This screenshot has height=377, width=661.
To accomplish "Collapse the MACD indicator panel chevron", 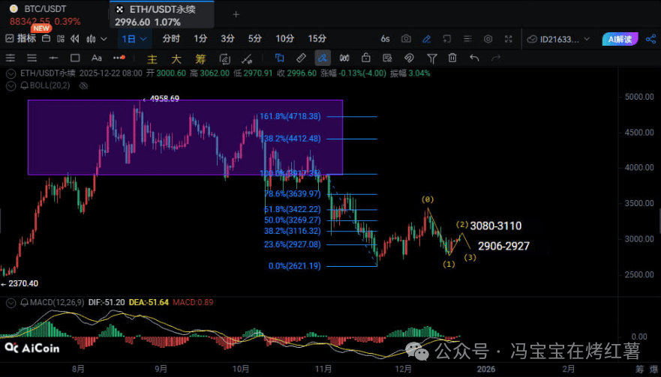I will point(11,303).
